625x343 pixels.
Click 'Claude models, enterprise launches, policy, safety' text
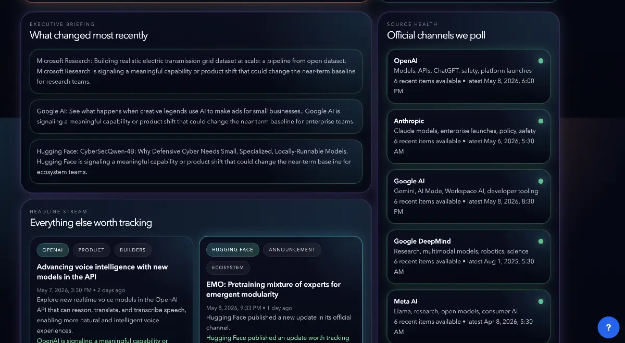465,131
